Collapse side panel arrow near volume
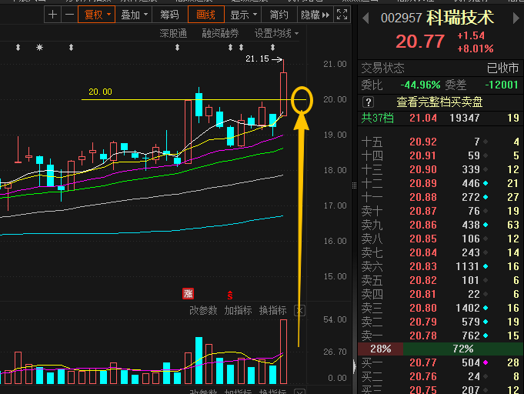 tap(355, 366)
